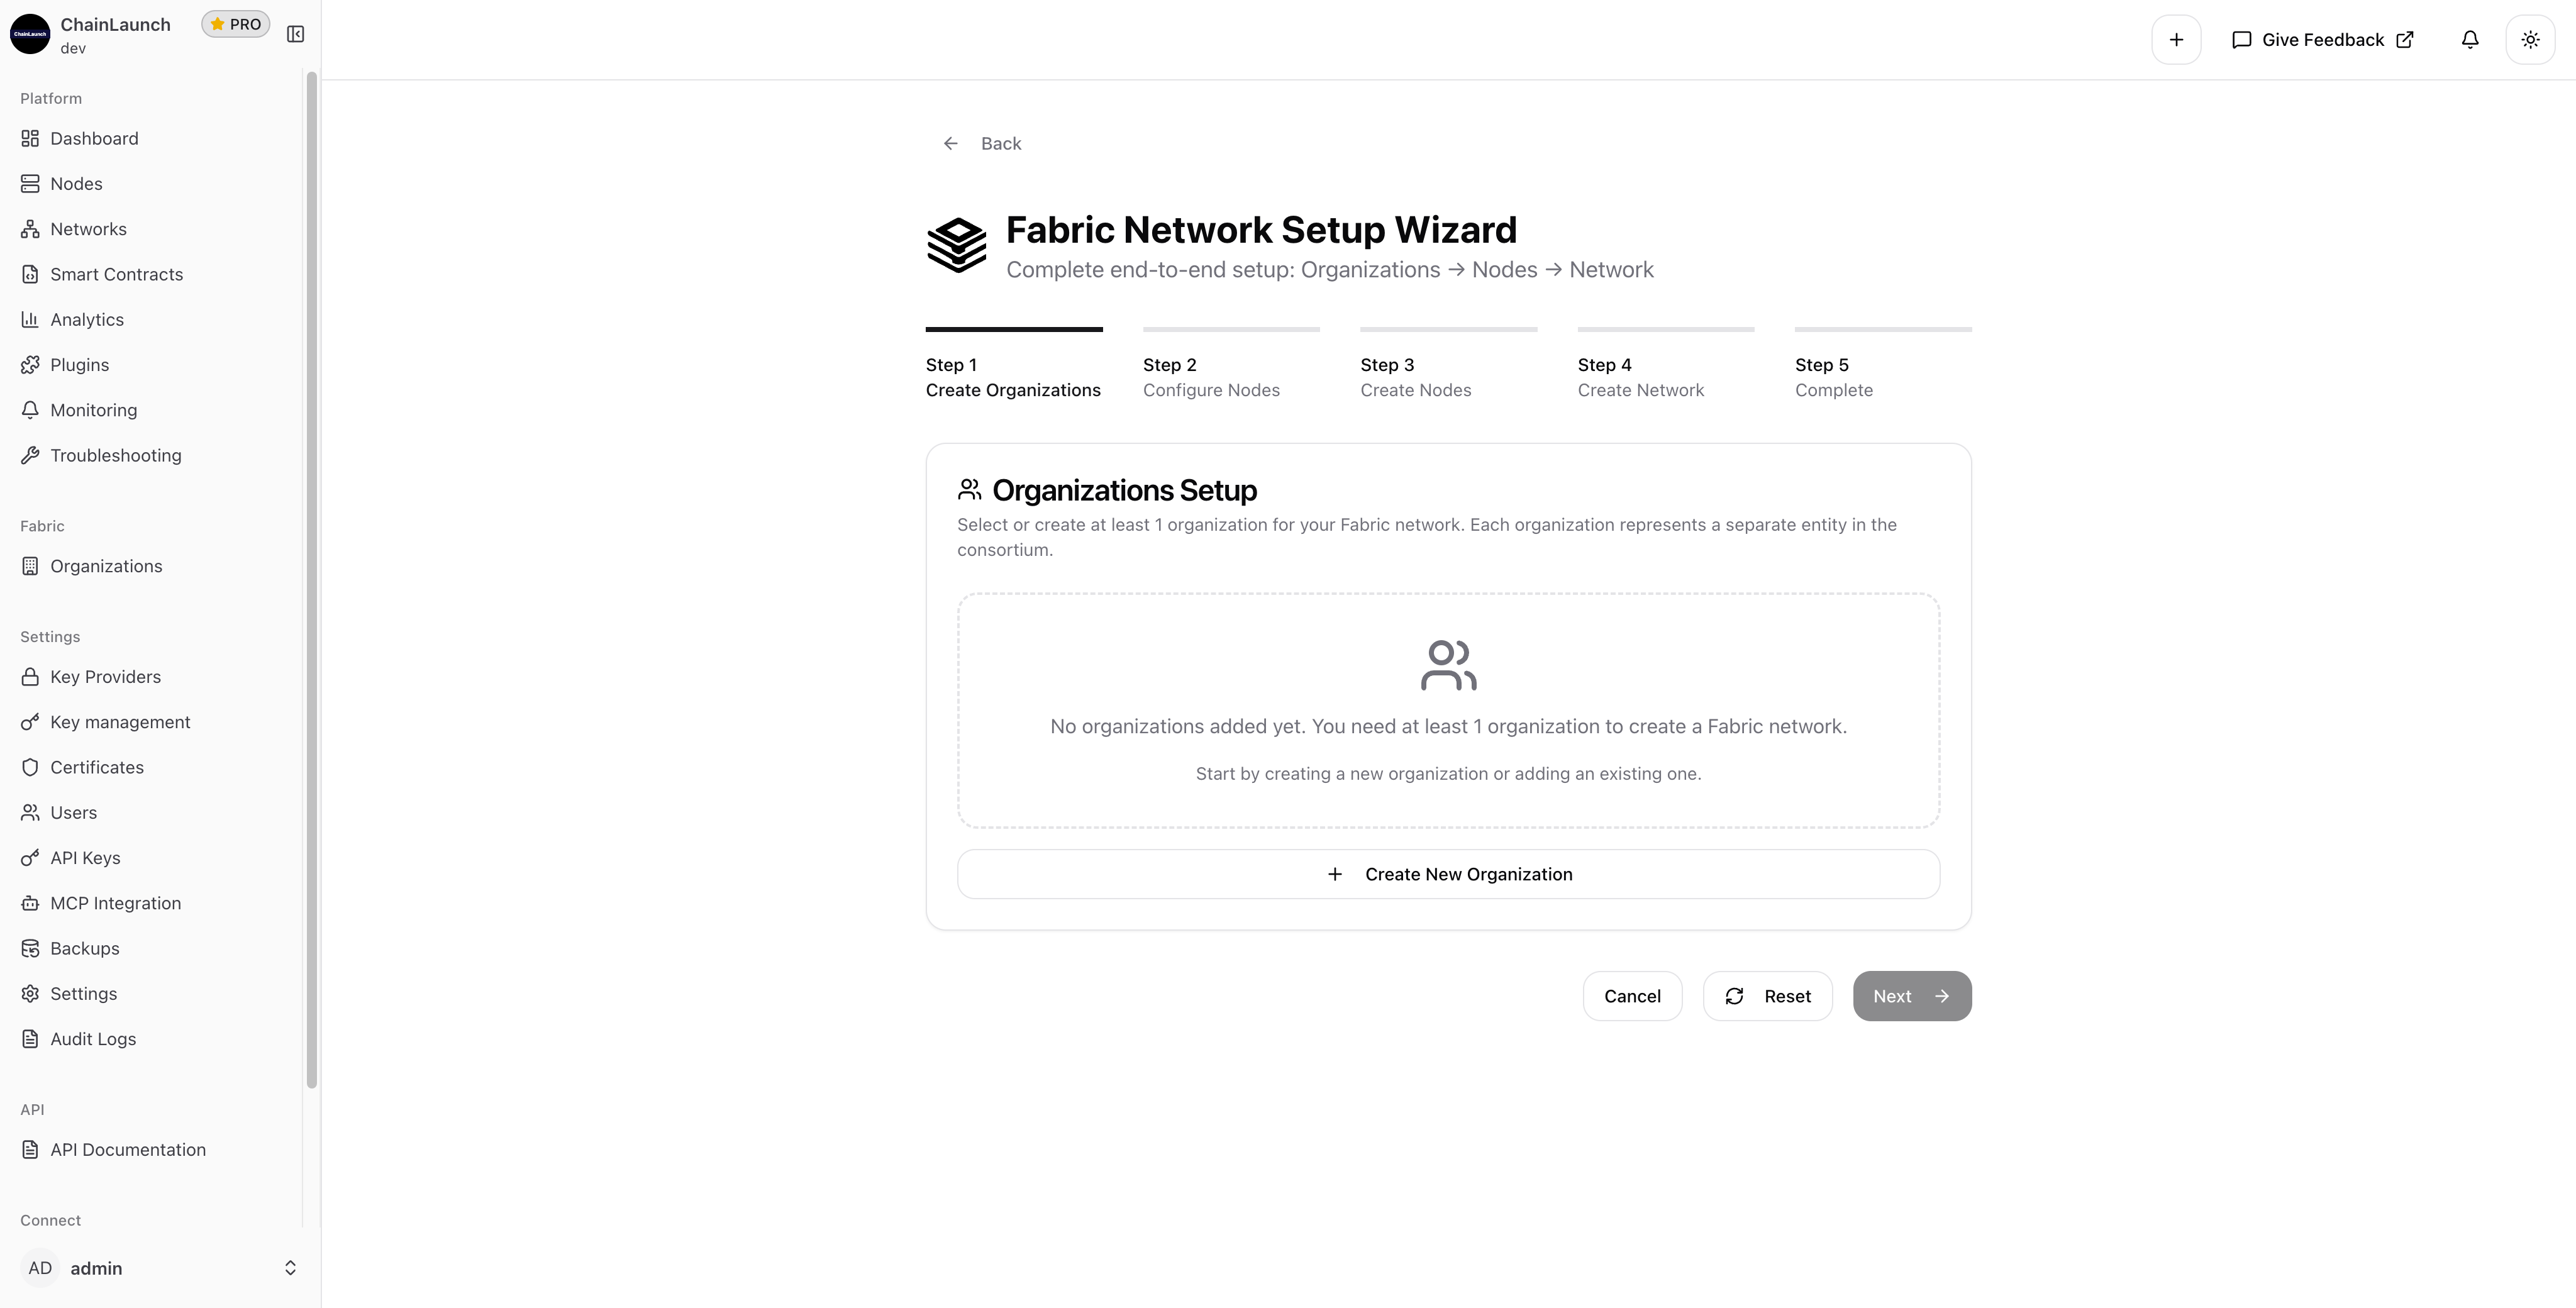Open Monitoring from the sidebar
The image size is (2576, 1308).
pyautogui.click(x=93, y=410)
